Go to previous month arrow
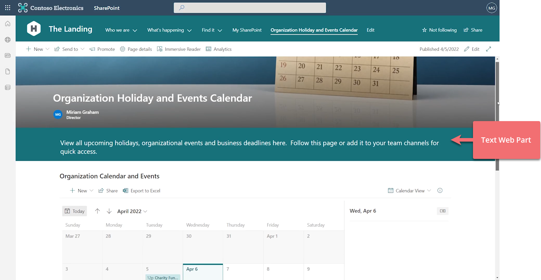Image resolution: width=541 pixels, height=280 pixels. [97, 211]
